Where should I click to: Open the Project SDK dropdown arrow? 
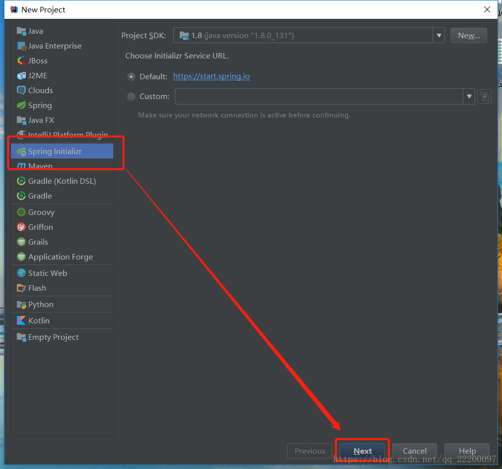[439, 36]
